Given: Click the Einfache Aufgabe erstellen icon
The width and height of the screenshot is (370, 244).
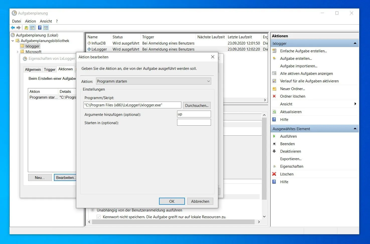Looking at the screenshot, I should click(x=274, y=51).
